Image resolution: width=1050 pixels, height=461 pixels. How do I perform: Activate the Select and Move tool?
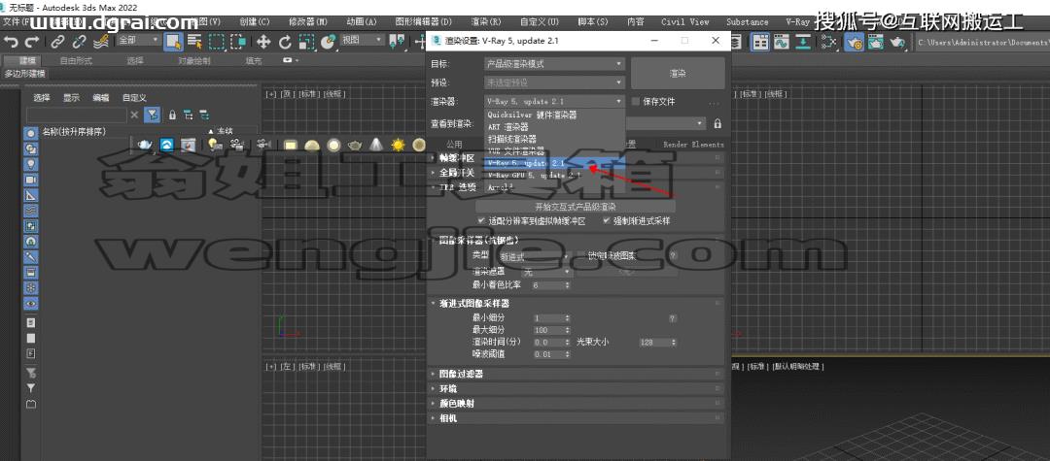click(263, 42)
